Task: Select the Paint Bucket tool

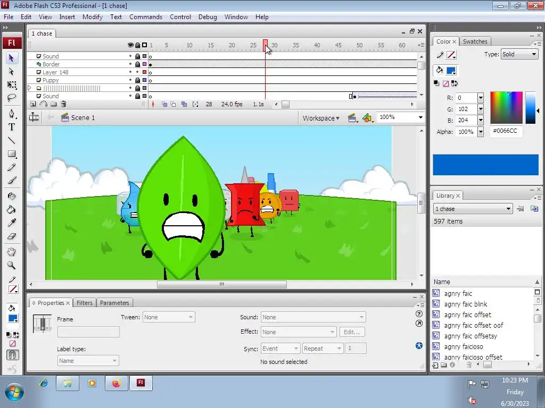Action: (x=12, y=209)
